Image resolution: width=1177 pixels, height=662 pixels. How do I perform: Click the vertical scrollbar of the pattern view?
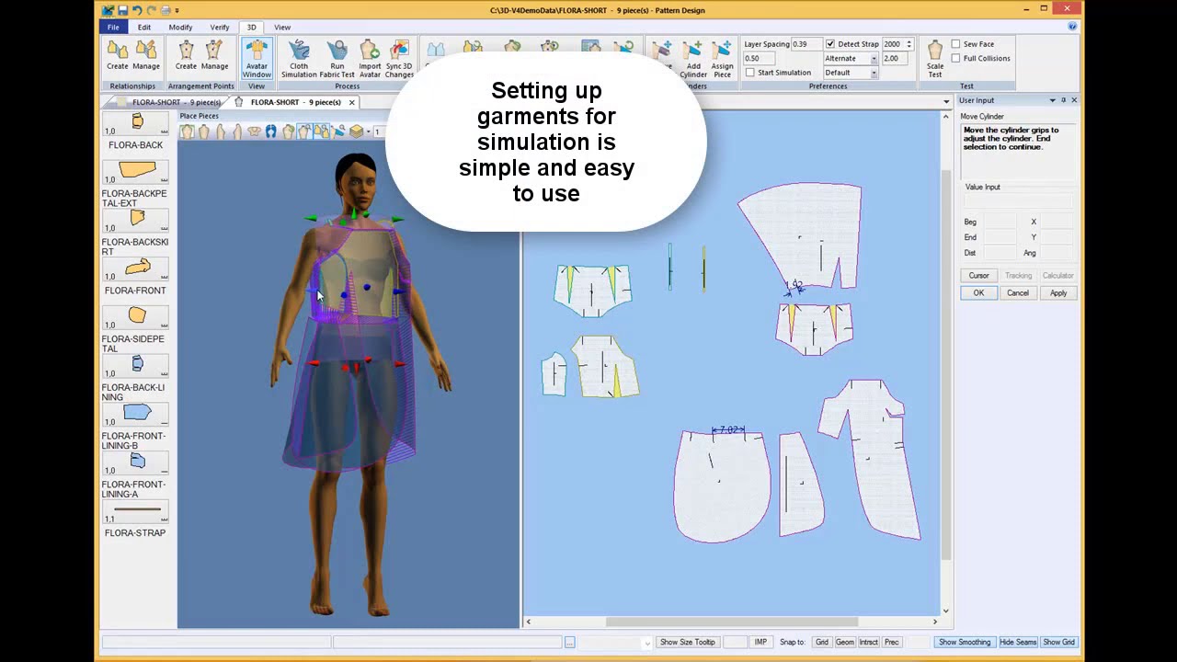[946, 365]
